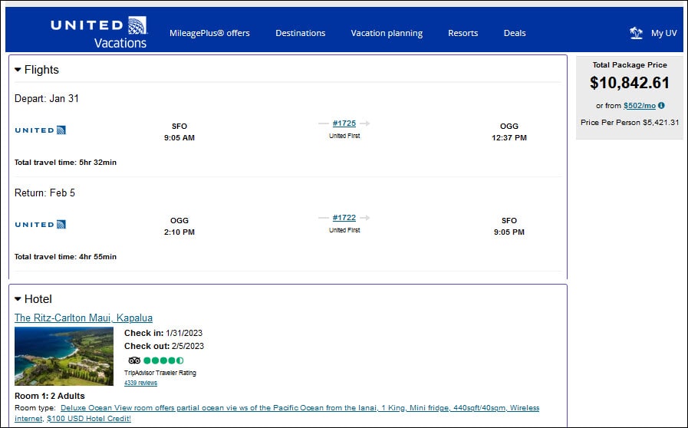Screen dimensions: 688x428
Task: Click the OGG 2:10 PM departure text
Action: click(179, 226)
